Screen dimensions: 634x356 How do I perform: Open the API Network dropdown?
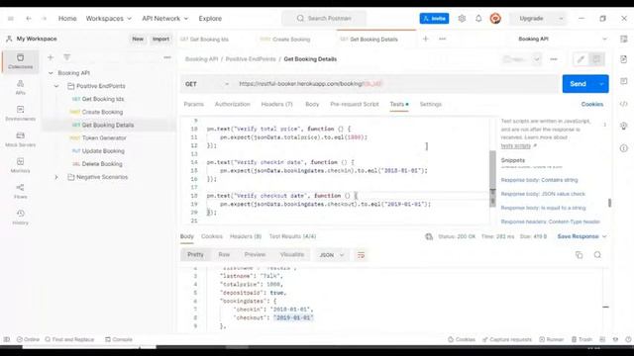pos(164,18)
